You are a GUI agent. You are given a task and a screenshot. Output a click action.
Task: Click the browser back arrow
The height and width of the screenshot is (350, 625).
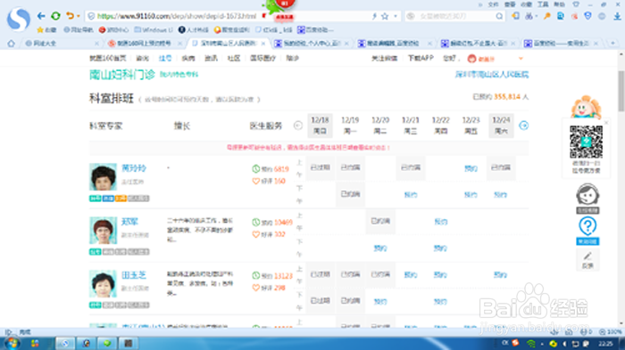click(x=41, y=16)
